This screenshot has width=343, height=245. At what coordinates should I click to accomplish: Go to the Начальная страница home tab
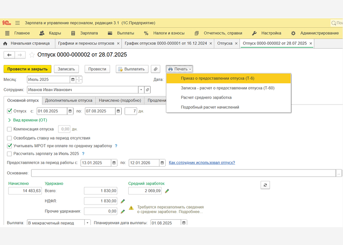[x=26, y=44]
